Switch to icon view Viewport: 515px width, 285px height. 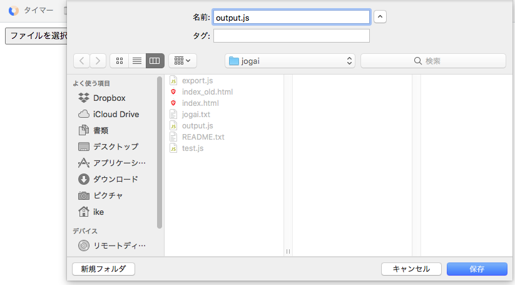click(119, 61)
